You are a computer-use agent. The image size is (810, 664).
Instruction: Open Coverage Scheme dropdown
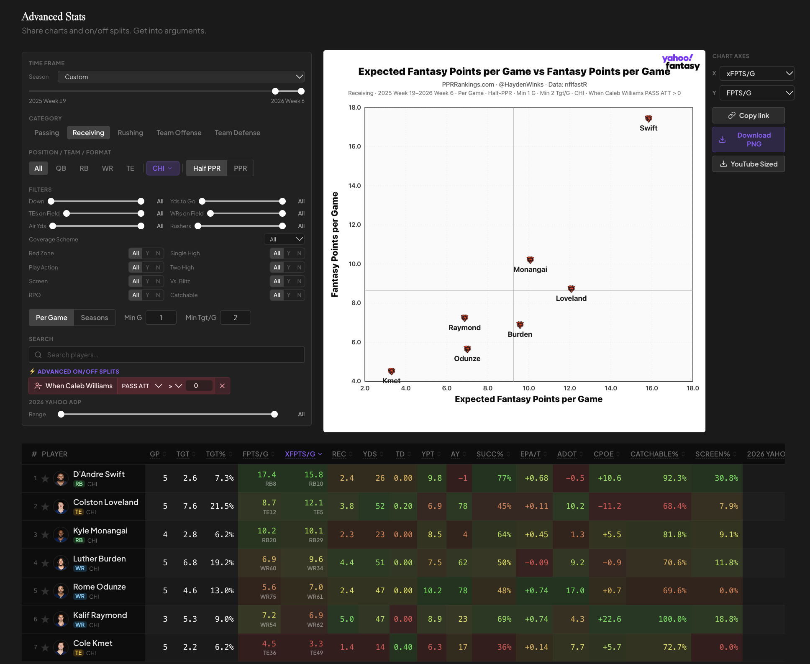pyautogui.click(x=284, y=239)
